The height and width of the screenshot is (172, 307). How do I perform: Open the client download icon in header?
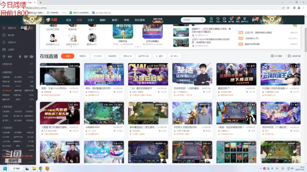231,19
